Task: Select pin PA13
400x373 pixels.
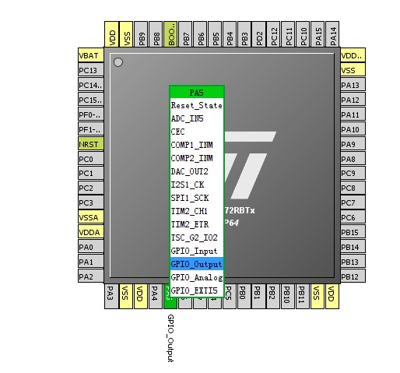Action: pos(353,85)
